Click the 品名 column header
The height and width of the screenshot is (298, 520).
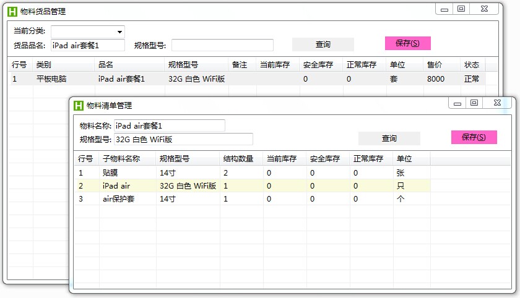129,65
